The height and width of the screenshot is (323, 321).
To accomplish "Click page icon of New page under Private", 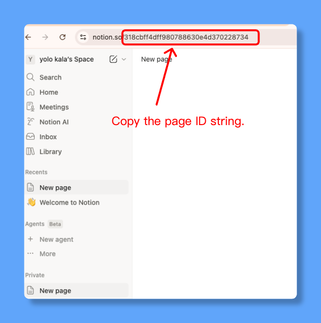I will 30,290.
